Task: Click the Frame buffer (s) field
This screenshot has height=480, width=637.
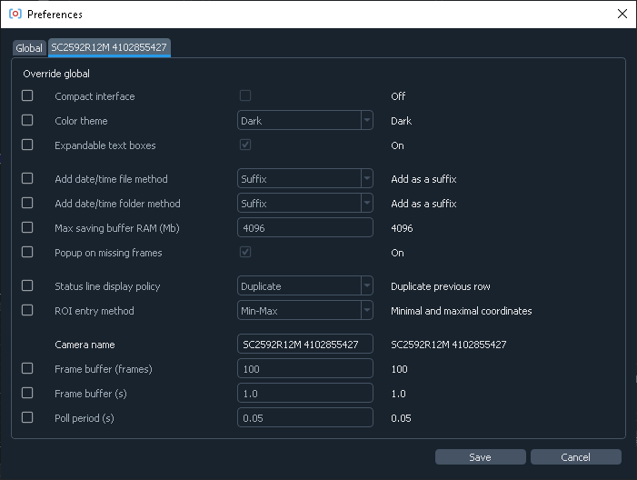Action: pos(305,393)
